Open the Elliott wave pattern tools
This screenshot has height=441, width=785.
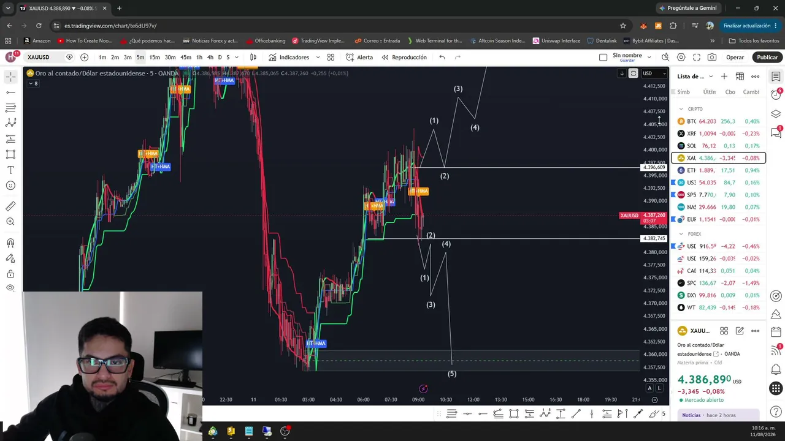tap(10, 123)
